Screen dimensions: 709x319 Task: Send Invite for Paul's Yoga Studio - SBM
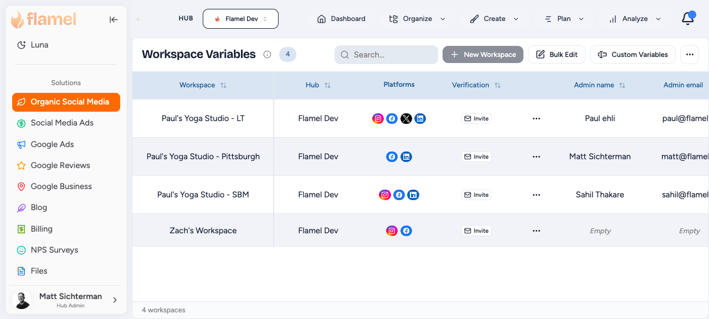pyautogui.click(x=476, y=195)
